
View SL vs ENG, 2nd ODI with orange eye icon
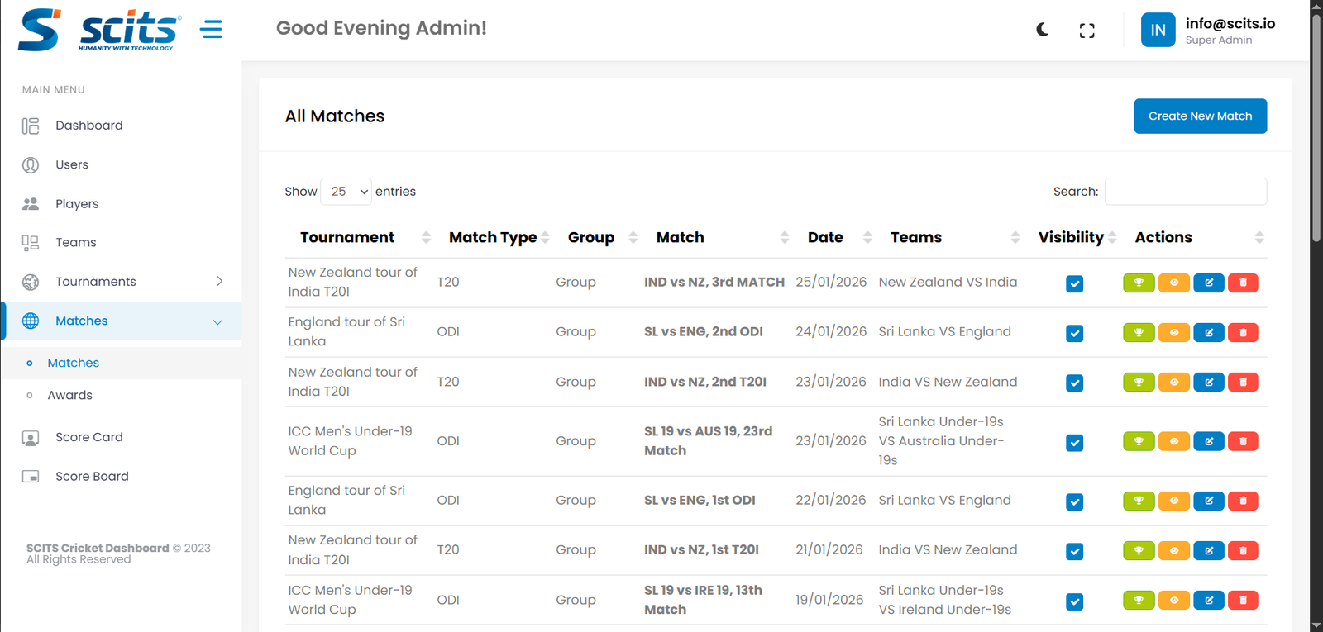1173,332
